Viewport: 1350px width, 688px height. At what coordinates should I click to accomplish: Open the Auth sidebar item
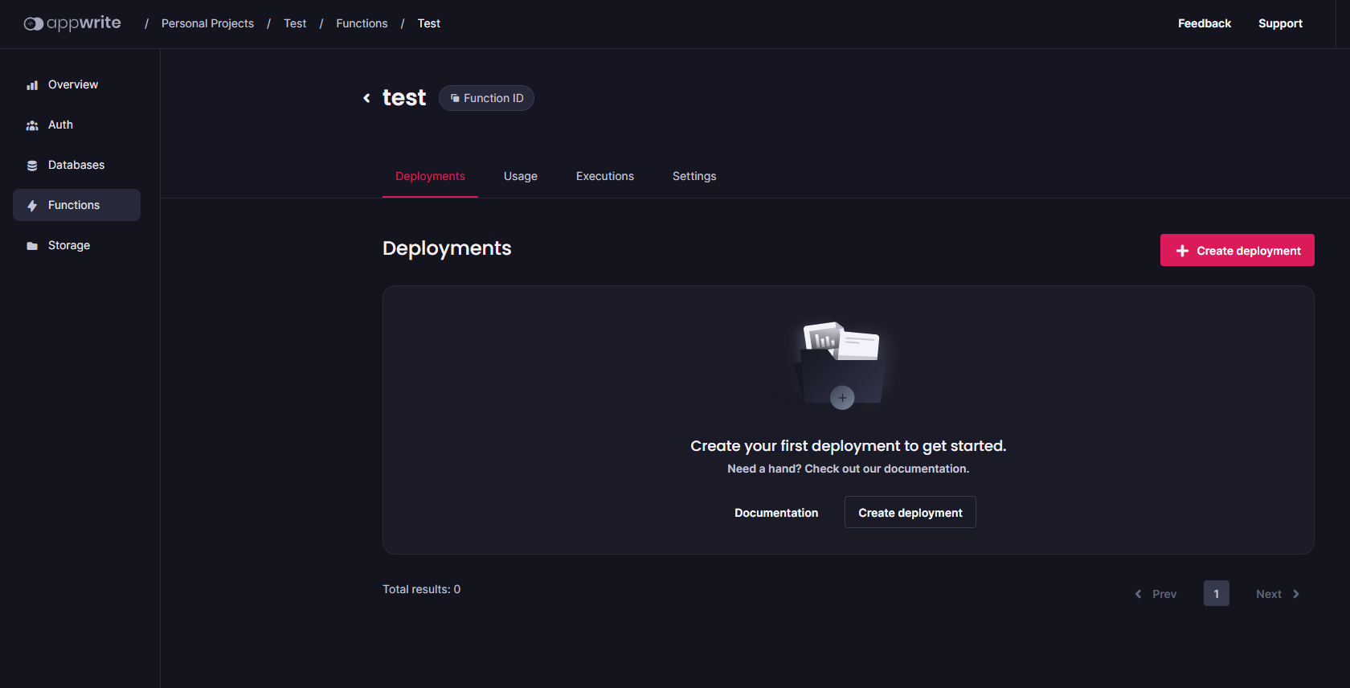point(76,125)
